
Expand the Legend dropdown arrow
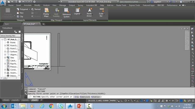click(81, 15)
